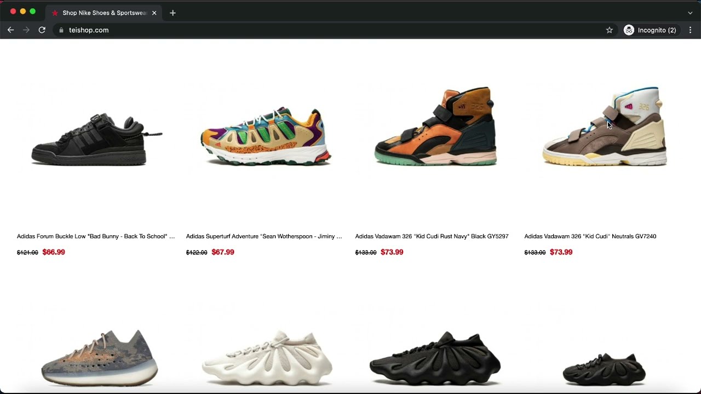
Task: Click the white Yeezy 450 shoe image
Action: pos(267,358)
